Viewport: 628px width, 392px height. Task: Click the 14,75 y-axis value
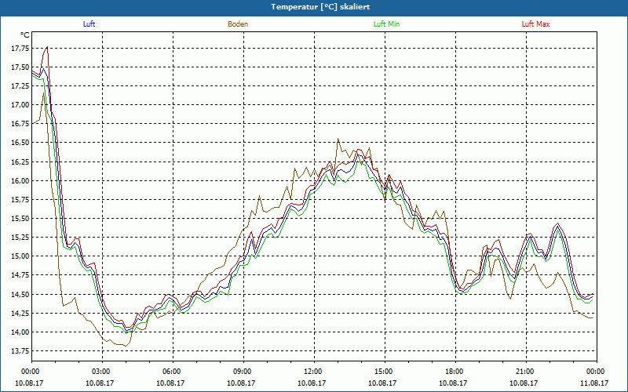pos(20,275)
